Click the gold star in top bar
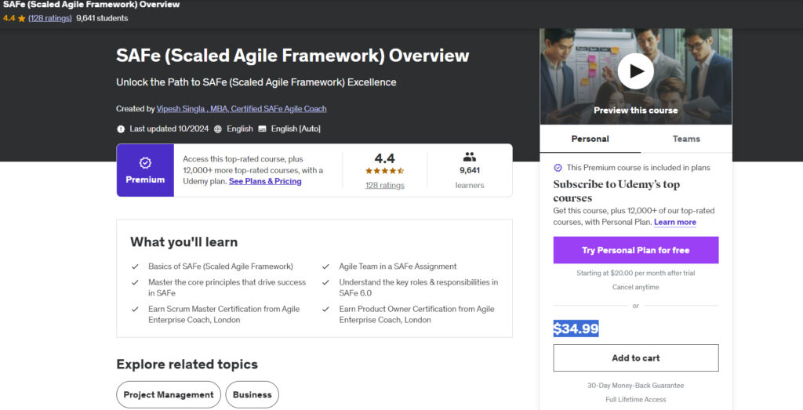This screenshot has height=410, width=803. 21,18
